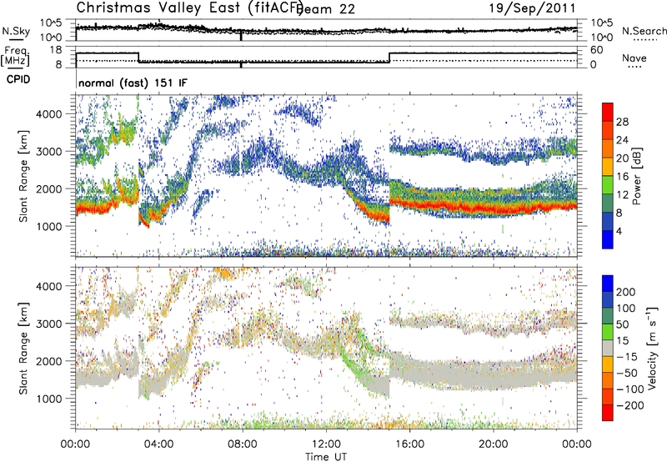Pick the gray segment of velocity colorbar
The height and width of the screenshot is (462, 667).
(608, 349)
